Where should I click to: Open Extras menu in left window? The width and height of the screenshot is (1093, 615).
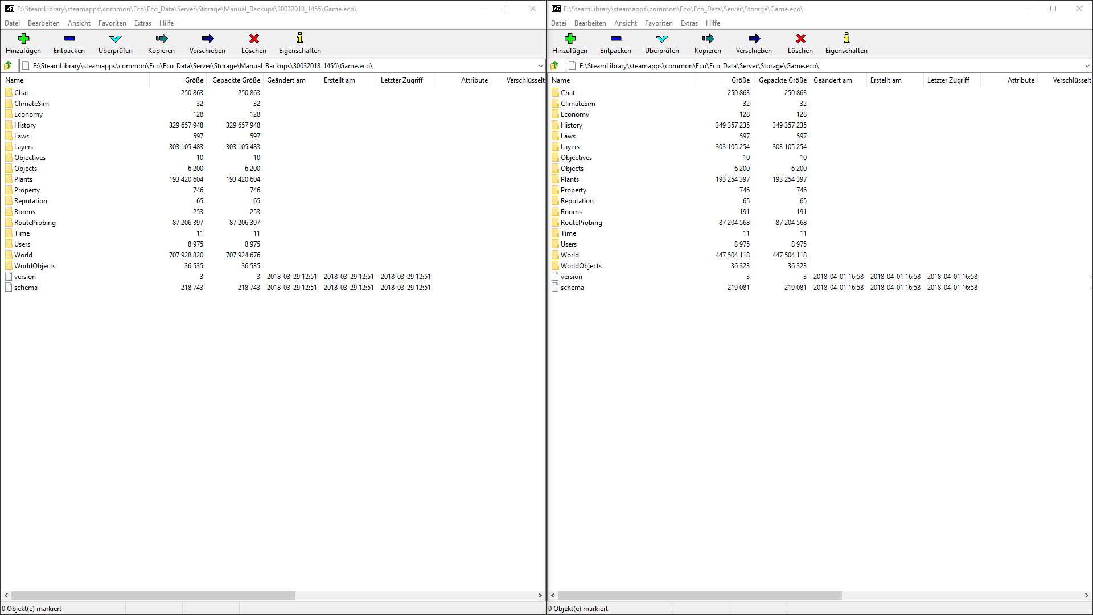[x=142, y=23]
